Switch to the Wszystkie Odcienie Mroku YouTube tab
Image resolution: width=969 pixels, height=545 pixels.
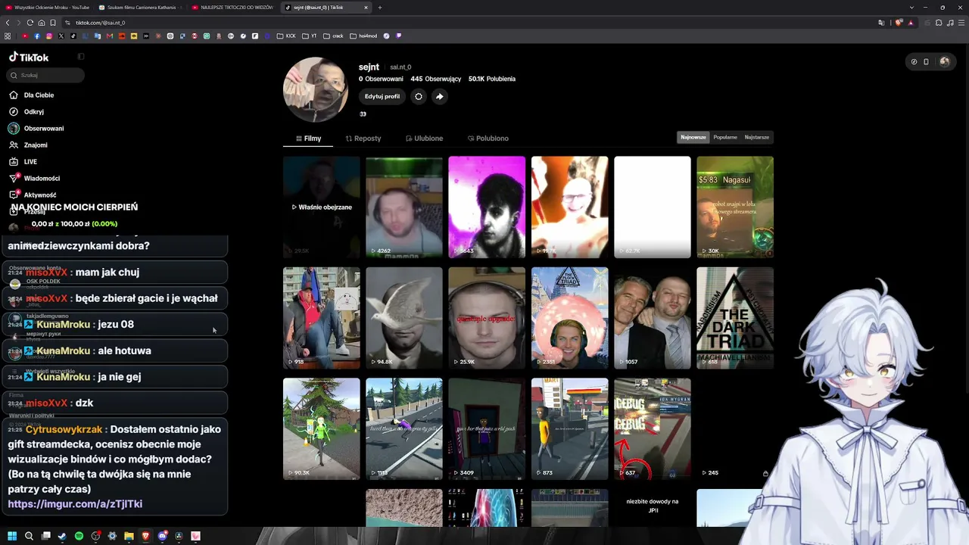coord(48,8)
